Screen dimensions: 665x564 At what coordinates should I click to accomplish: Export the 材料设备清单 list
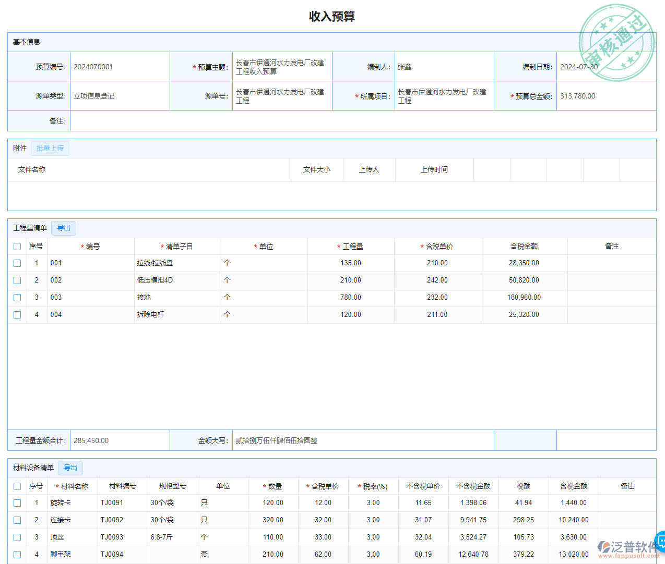(70, 468)
